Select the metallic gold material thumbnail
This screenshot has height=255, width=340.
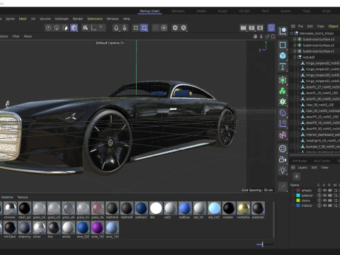click(244, 208)
